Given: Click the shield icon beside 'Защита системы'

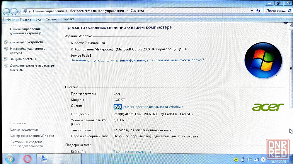Looking at the screenshot, I should click(x=6, y=59).
